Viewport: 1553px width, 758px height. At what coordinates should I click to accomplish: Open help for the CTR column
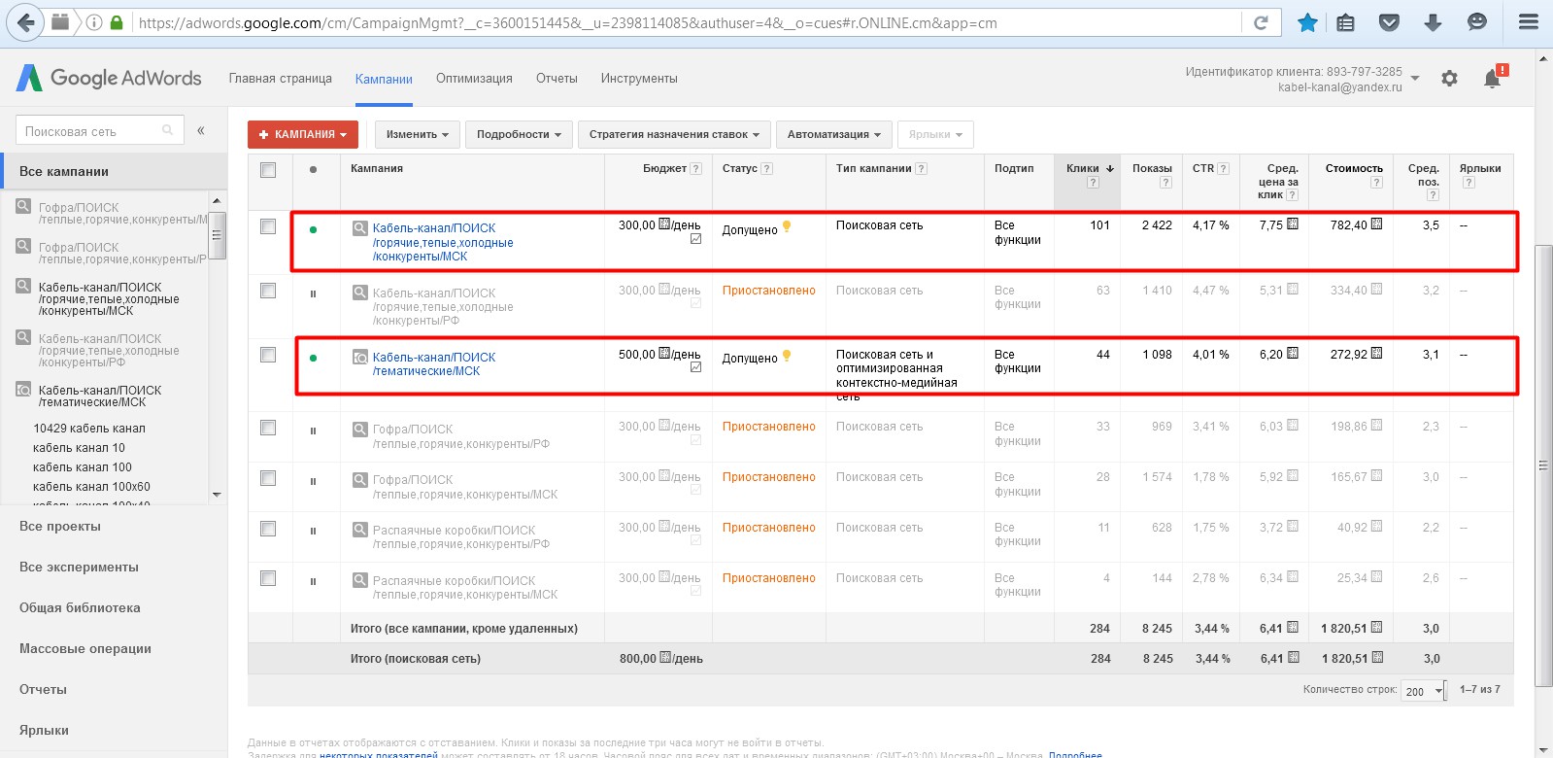tap(1223, 169)
